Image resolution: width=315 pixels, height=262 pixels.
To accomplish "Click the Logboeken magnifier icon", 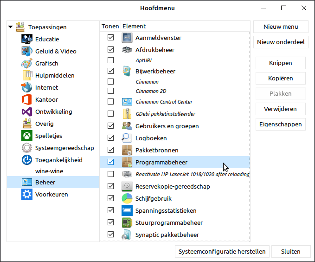I will (127, 138).
